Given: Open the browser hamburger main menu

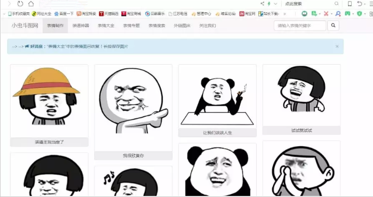Looking at the screenshot, I should point(371,4).
